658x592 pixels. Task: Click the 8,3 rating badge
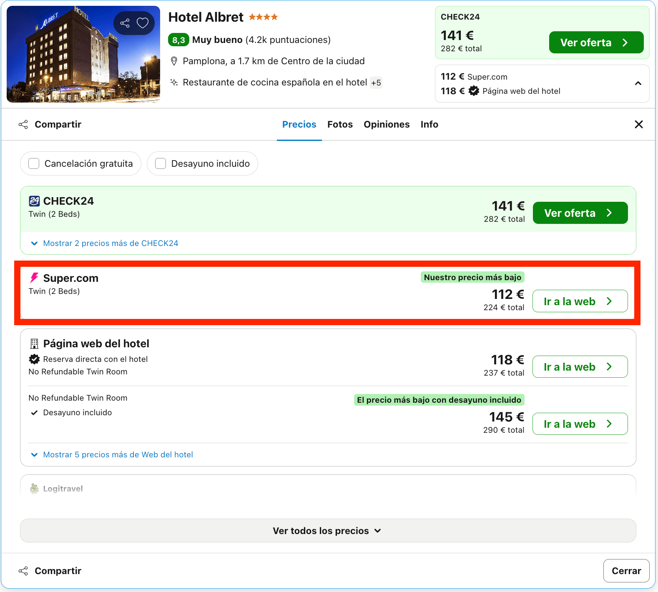[179, 40]
